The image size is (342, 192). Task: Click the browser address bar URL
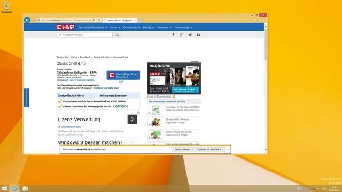[x=66, y=20]
